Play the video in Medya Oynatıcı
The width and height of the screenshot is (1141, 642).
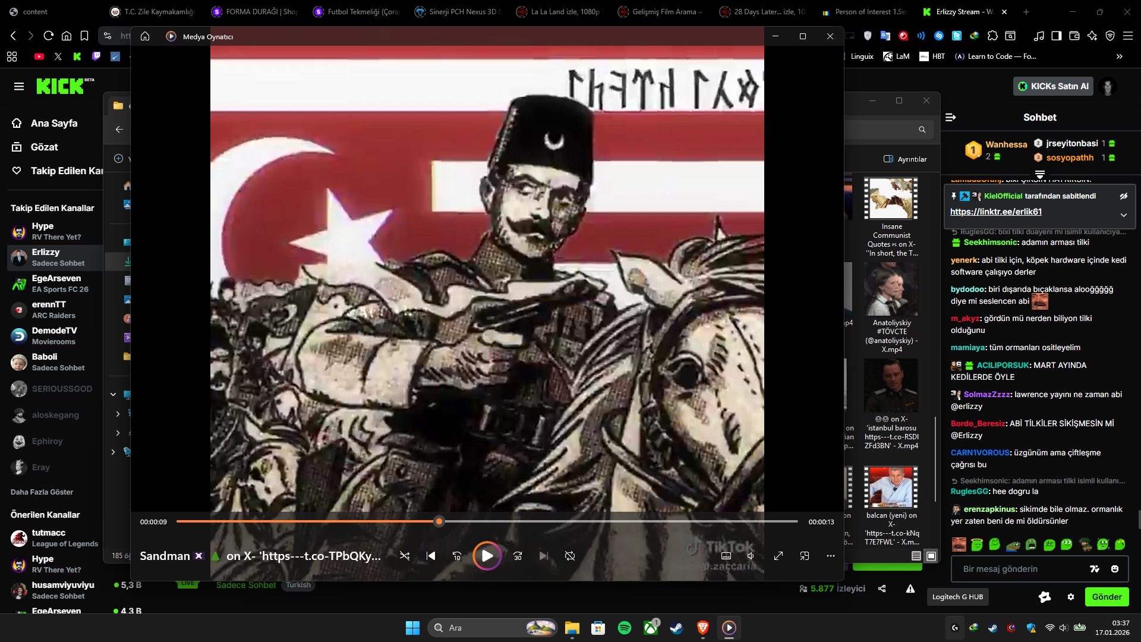coord(487,556)
